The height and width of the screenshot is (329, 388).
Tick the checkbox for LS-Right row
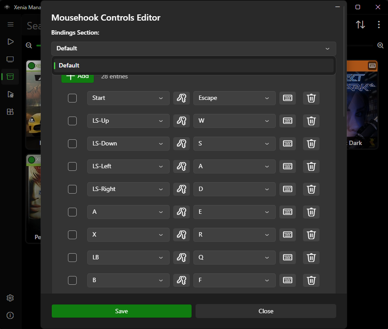72,189
